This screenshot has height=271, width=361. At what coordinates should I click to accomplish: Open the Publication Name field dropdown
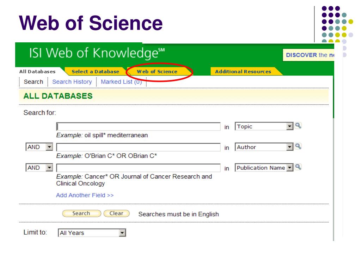tap(264, 168)
